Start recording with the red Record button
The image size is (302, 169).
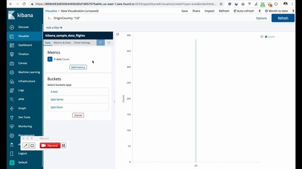coord(50,146)
